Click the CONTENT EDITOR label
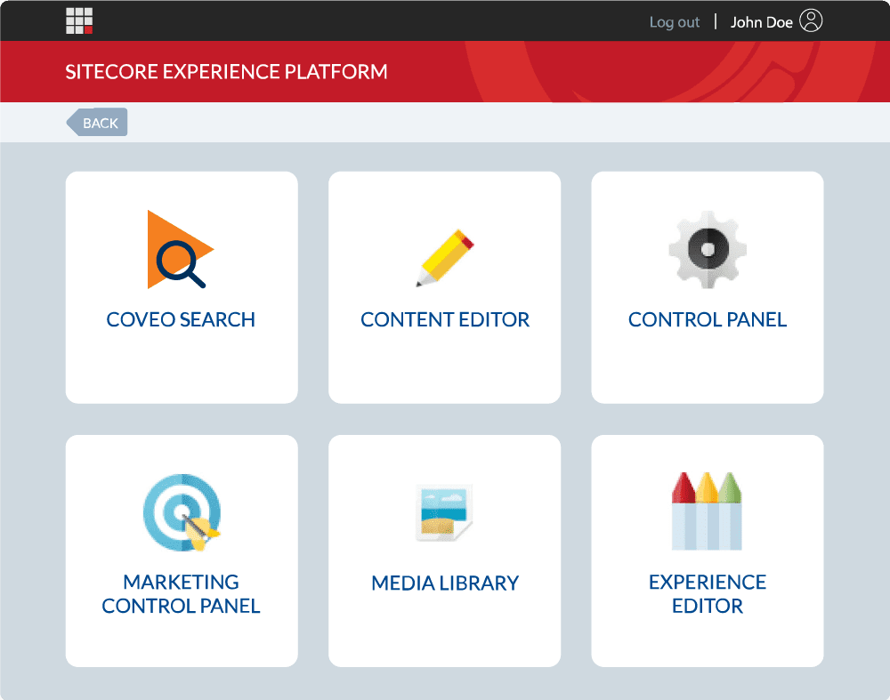This screenshot has height=700, width=890. (445, 319)
